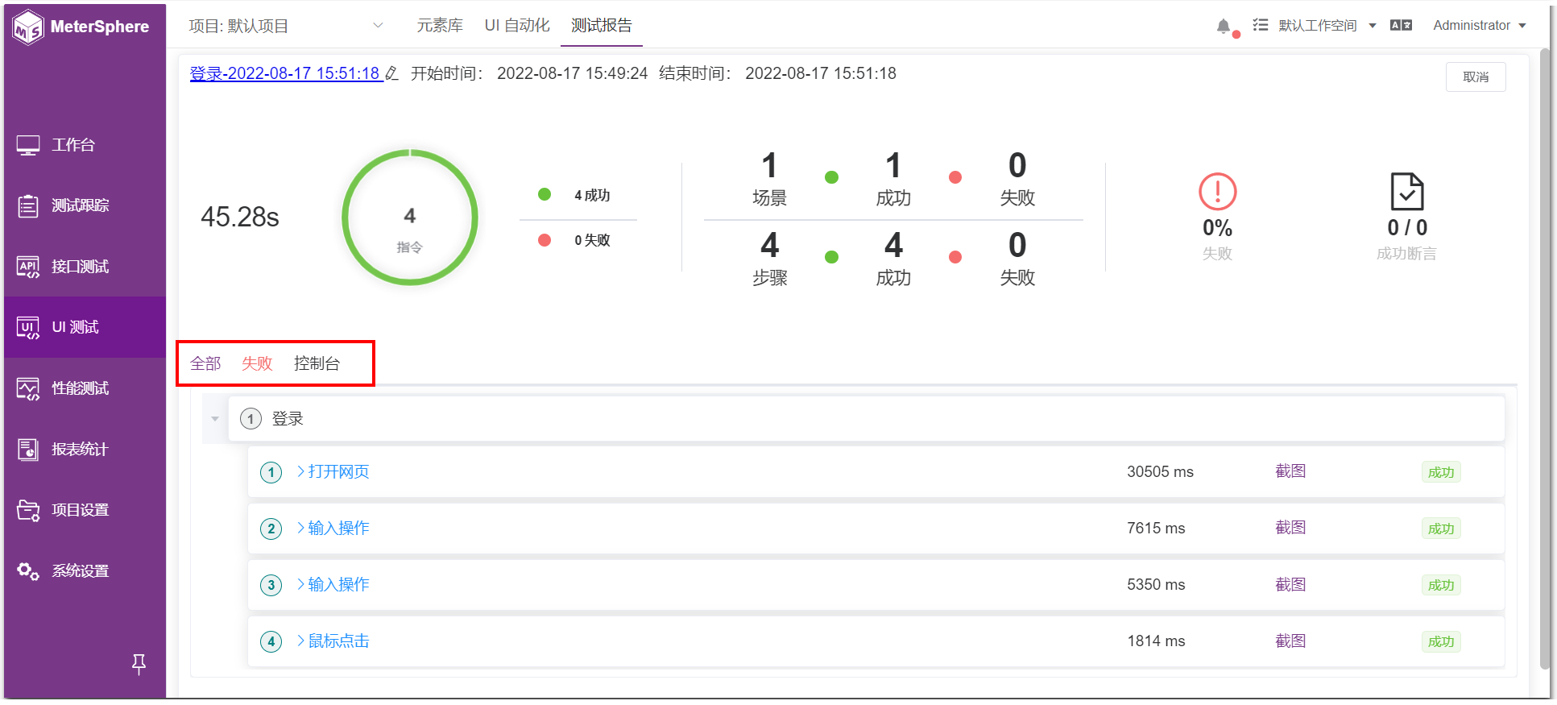Viewport: 1557px width, 705px height.
Task: Open the Administrator user menu
Action: coord(1479,26)
